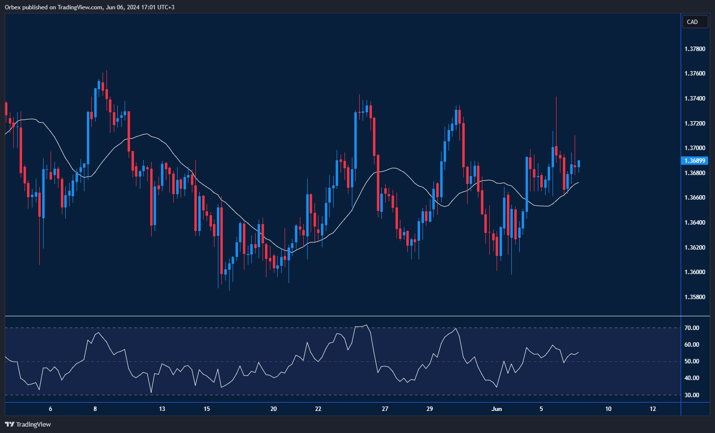Select the CAD currency badge
Viewport: 715px width, 433px height.
pyautogui.click(x=694, y=22)
